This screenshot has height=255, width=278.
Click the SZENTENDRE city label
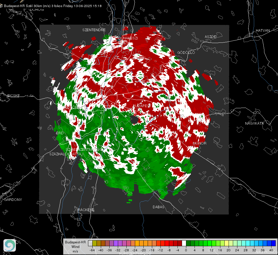(x=94, y=30)
